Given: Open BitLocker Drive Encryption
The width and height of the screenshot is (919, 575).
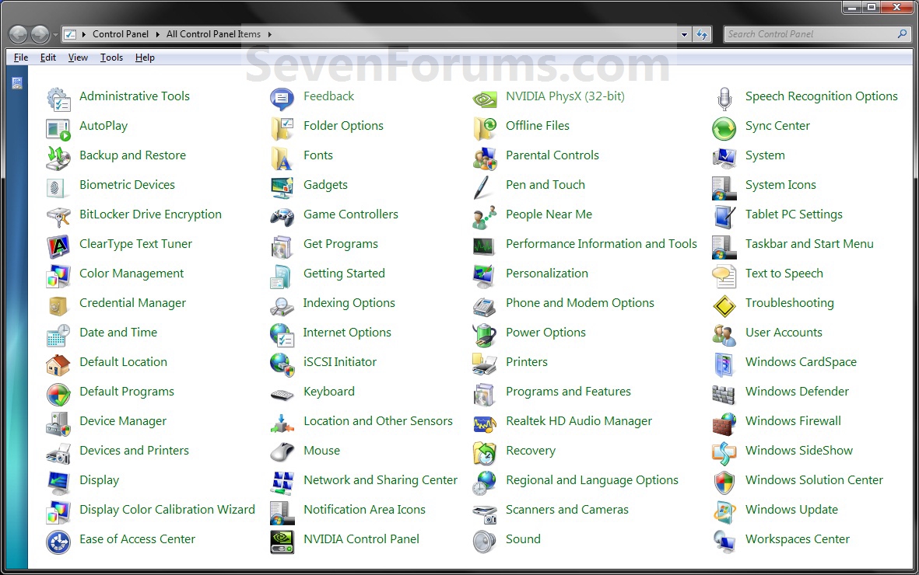Looking at the screenshot, I should [x=150, y=214].
